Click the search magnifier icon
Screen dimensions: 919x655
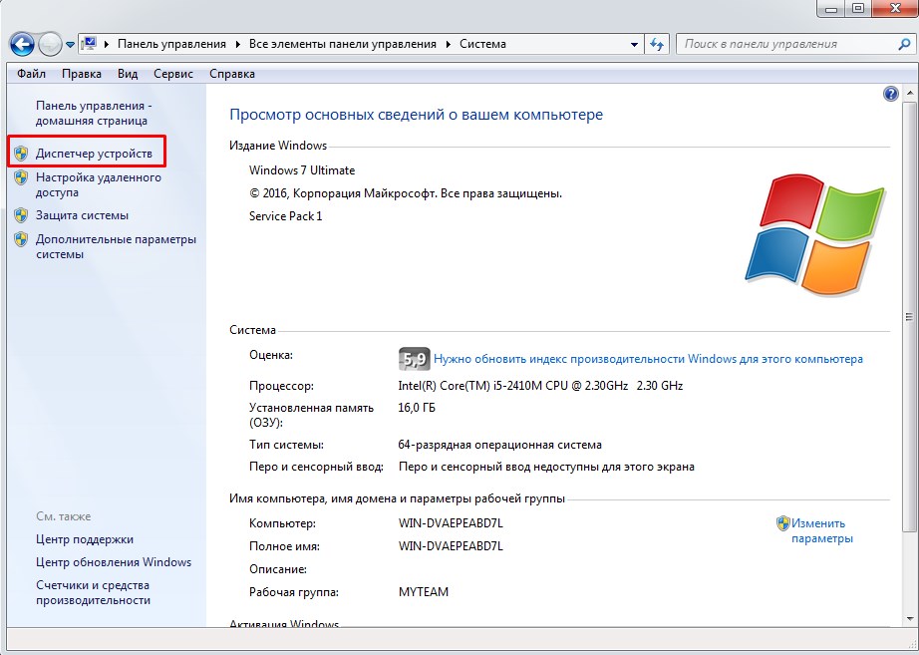click(904, 44)
